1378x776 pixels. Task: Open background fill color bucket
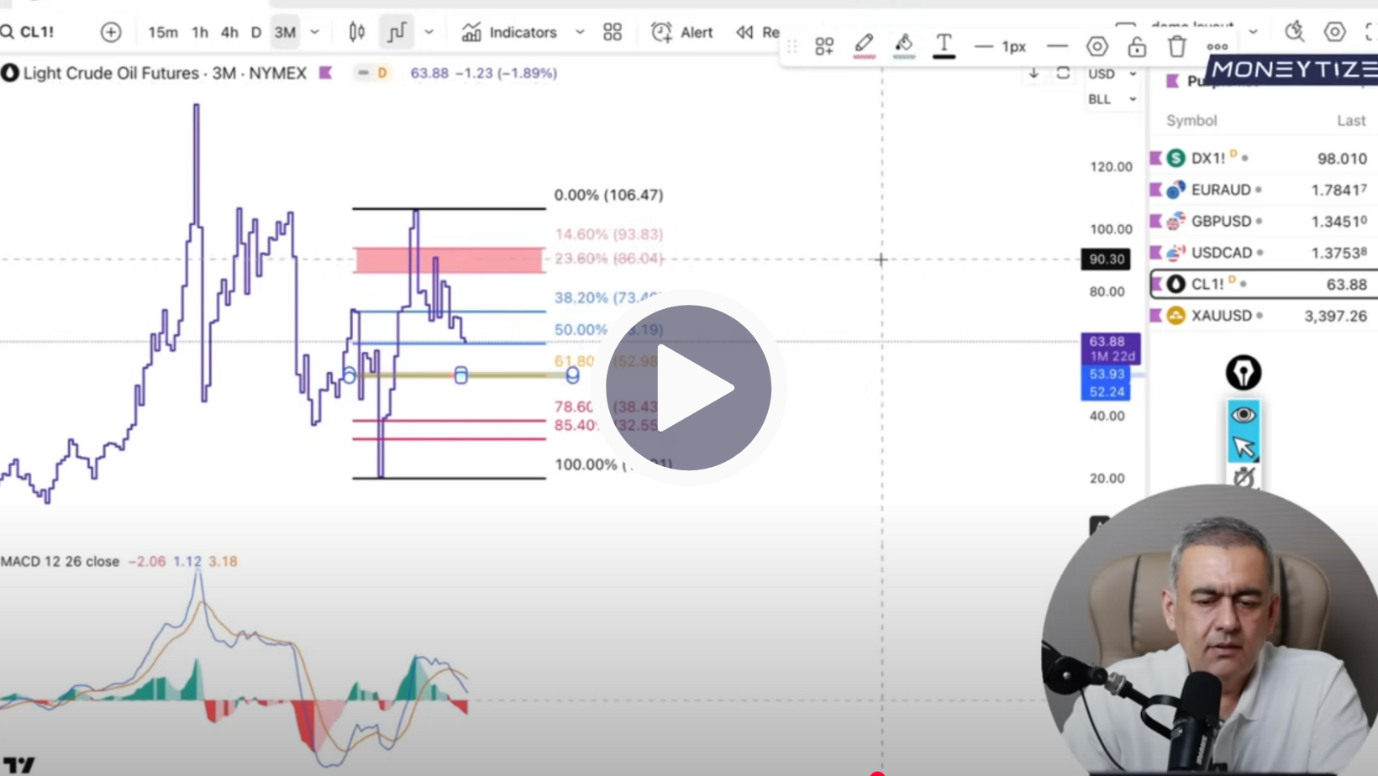[x=904, y=45]
